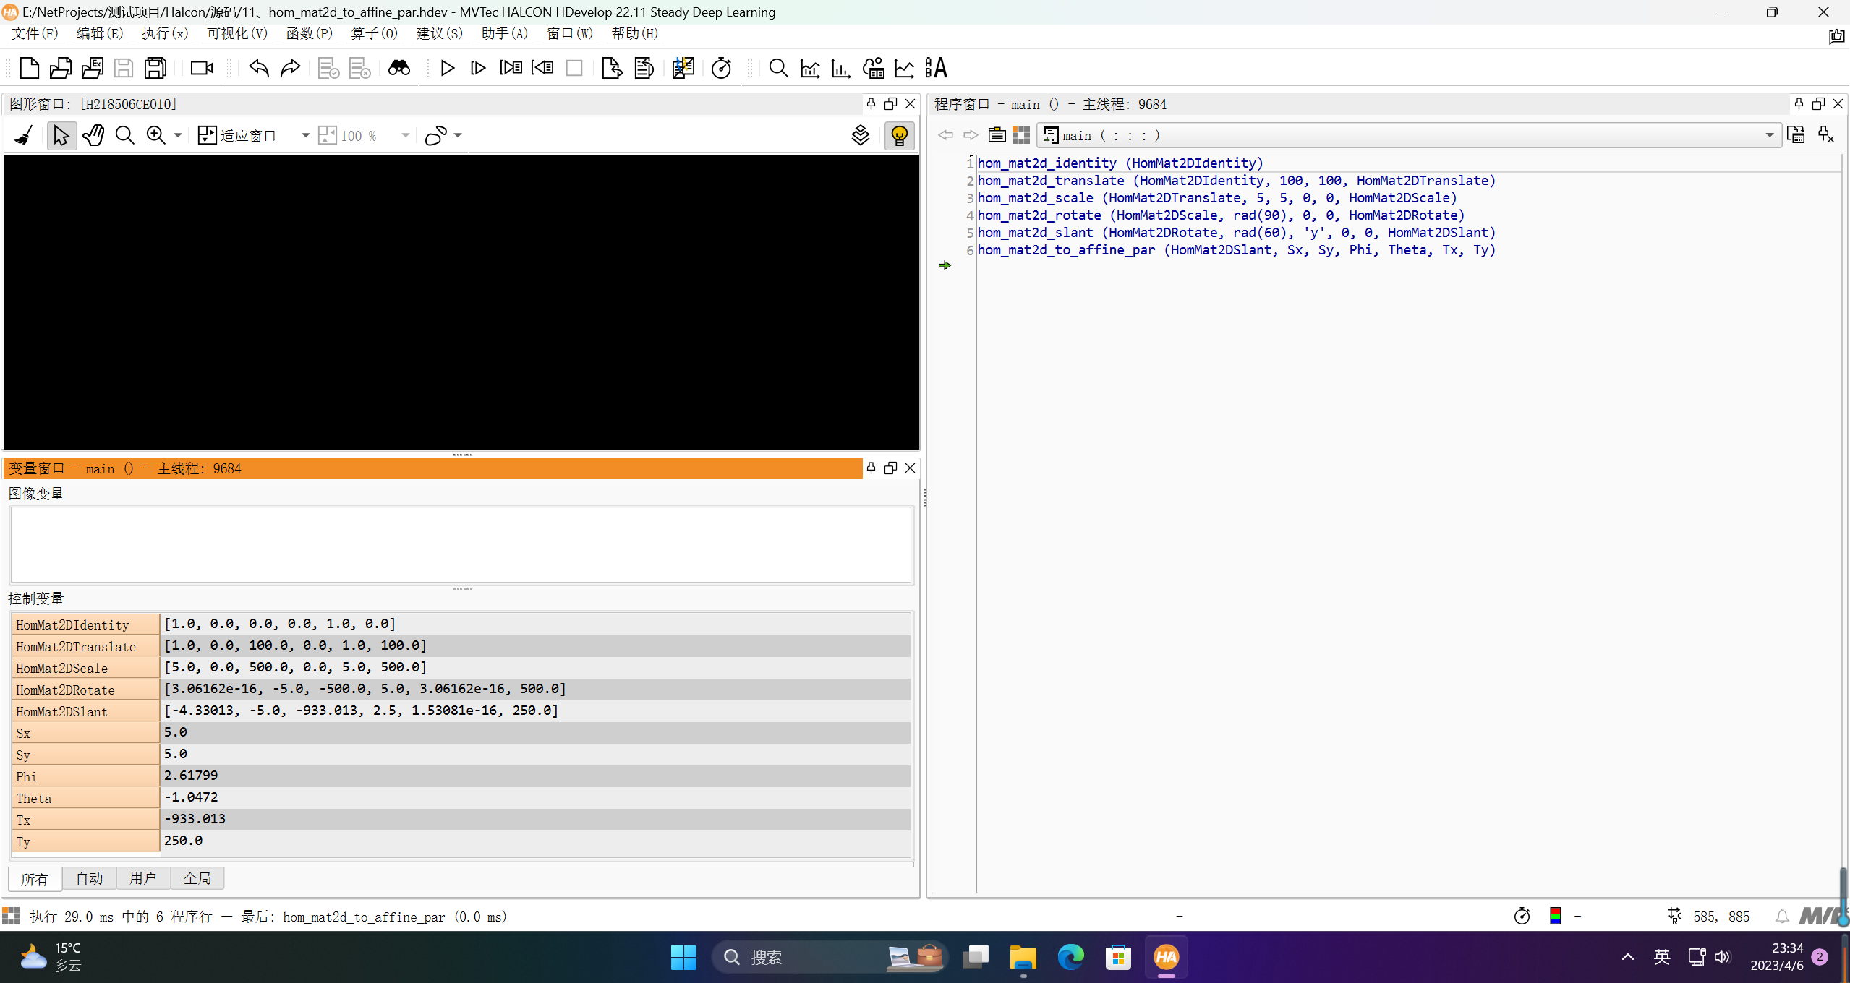Pin the variable window panel

pos(871,468)
